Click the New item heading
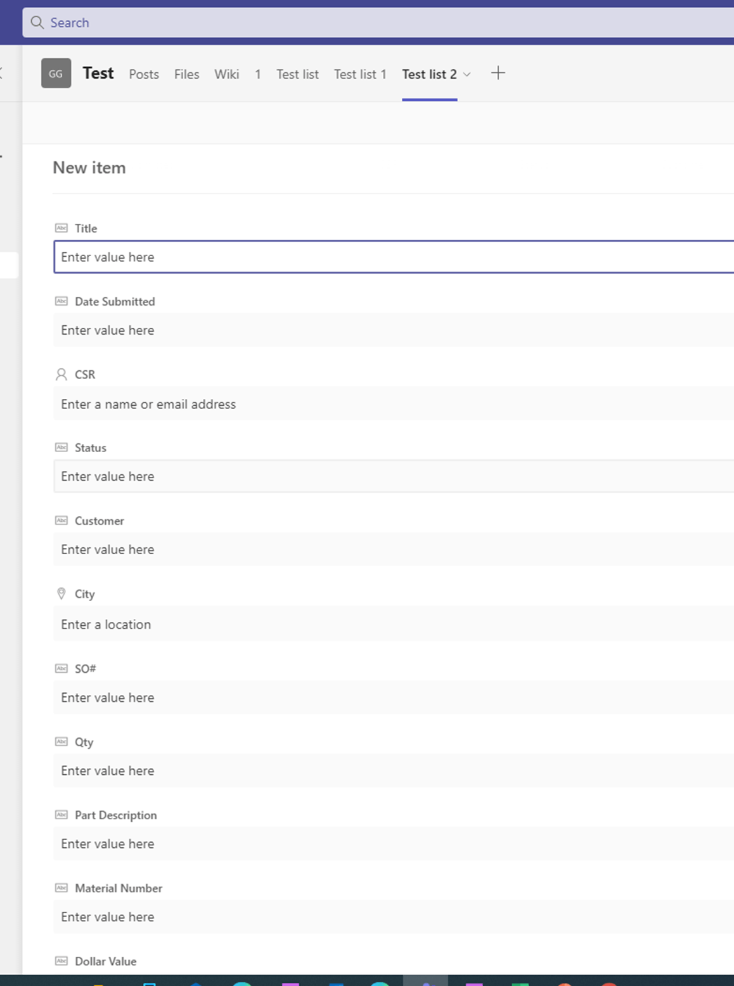The image size is (734, 986). (x=89, y=167)
